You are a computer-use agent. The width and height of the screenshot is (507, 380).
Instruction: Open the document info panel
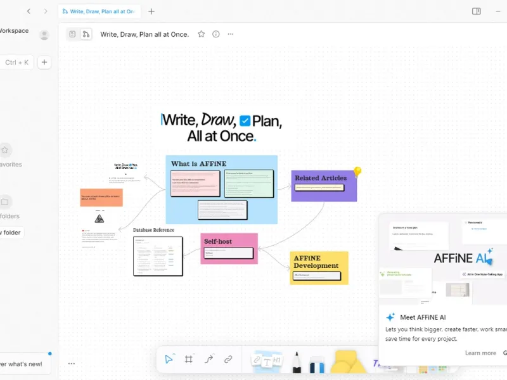click(x=215, y=34)
